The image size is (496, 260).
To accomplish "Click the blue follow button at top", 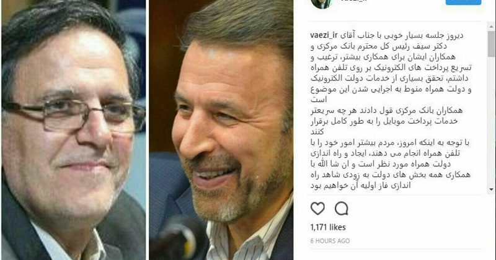I will click(463, 2).
